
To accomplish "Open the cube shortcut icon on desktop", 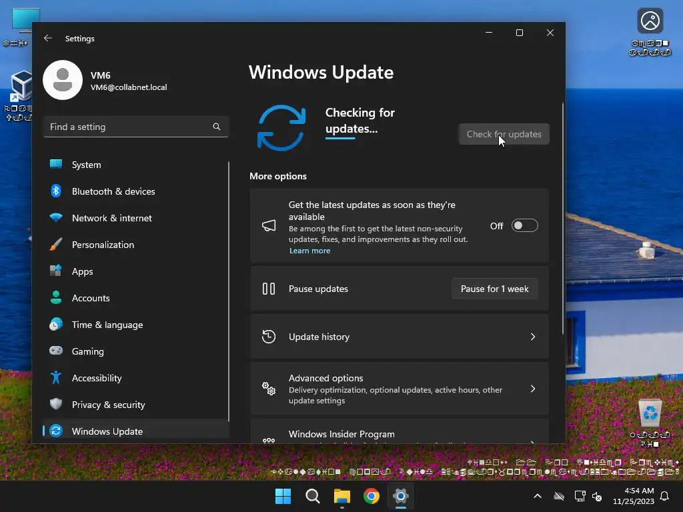I will (x=21, y=86).
